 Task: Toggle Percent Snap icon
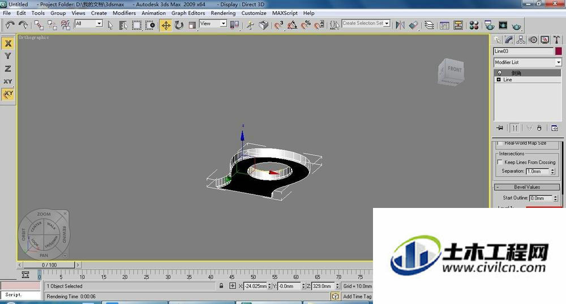(306, 25)
